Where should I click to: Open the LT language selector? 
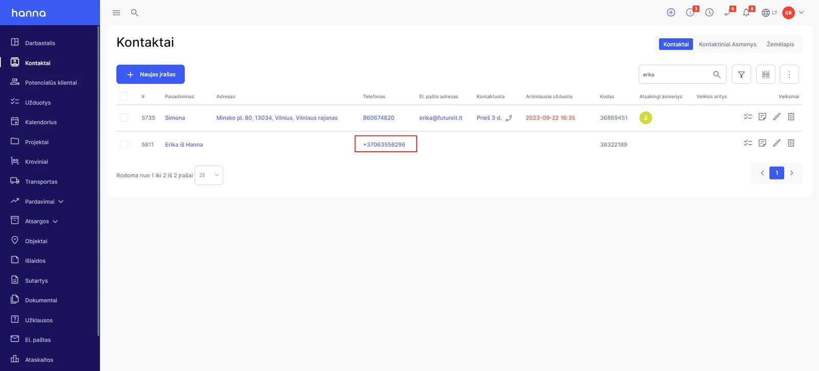pos(769,13)
